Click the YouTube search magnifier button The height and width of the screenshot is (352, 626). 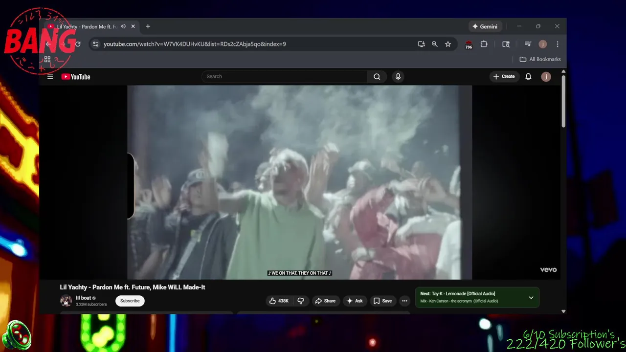pyautogui.click(x=377, y=77)
